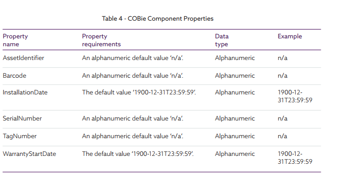Select the 'Property name' column header

pos(15,40)
